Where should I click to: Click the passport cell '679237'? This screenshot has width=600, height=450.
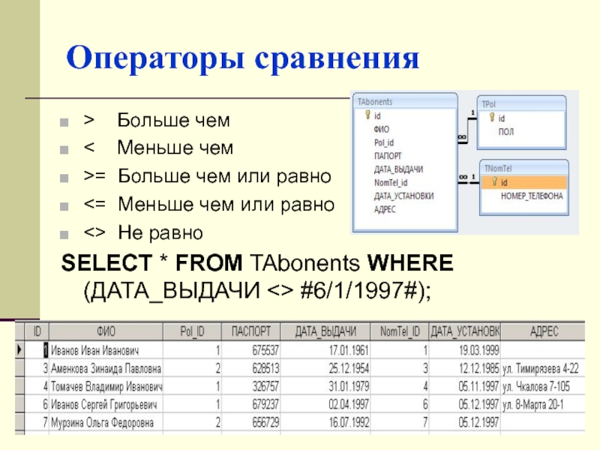(x=251, y=404)
